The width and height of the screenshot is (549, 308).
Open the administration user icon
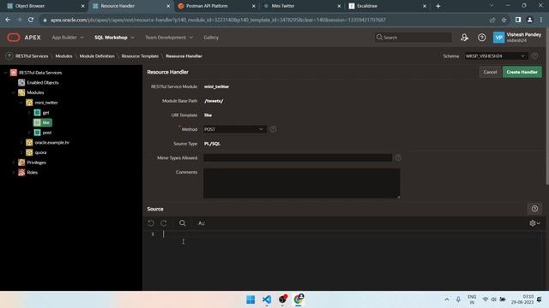464,38
